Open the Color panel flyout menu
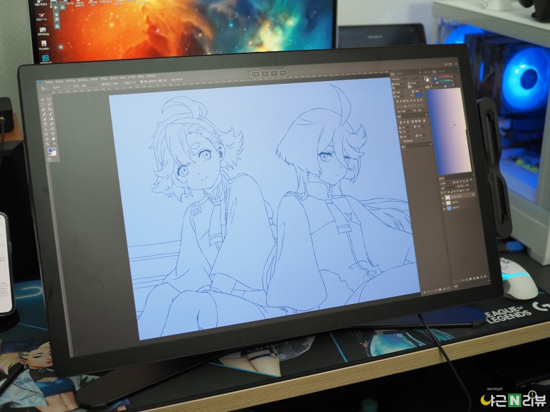 [x=458, y=70]
